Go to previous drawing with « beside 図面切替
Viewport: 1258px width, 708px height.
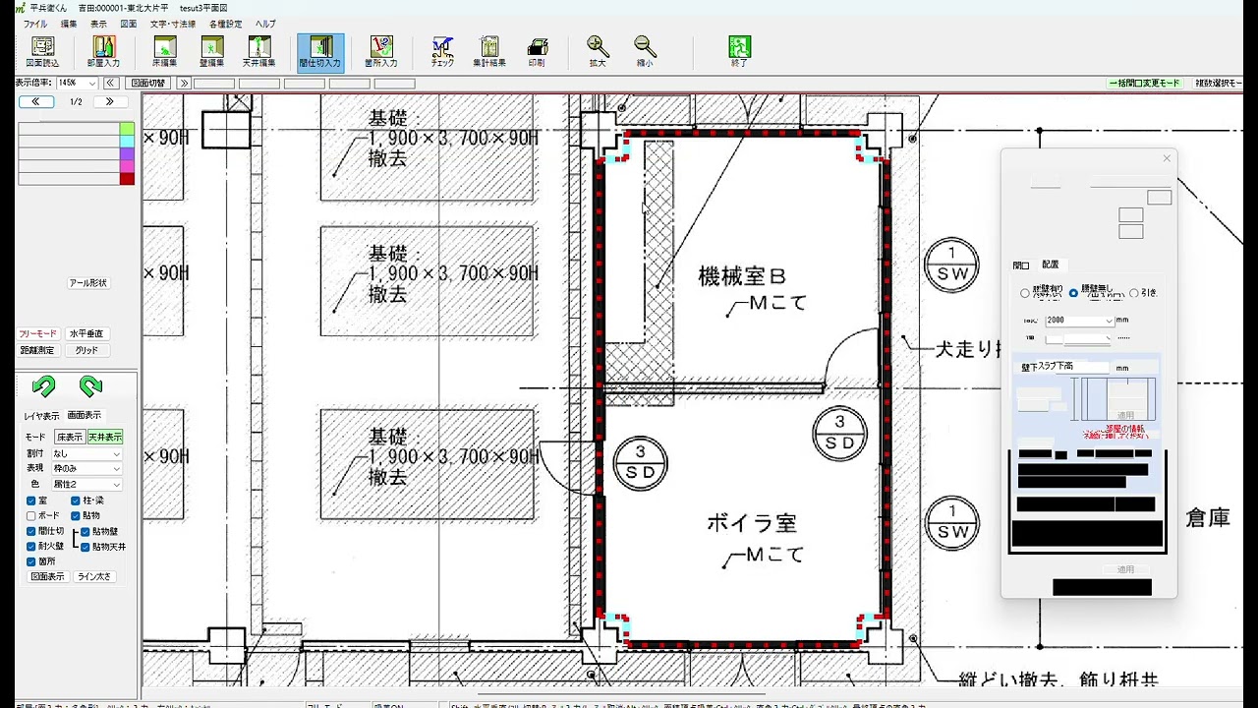111,84
